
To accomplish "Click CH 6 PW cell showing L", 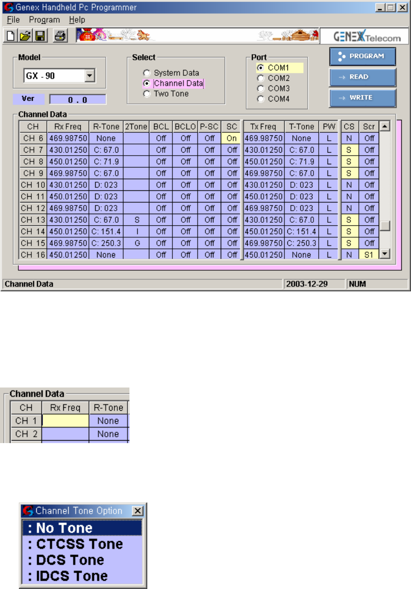I will pos(329,138).
